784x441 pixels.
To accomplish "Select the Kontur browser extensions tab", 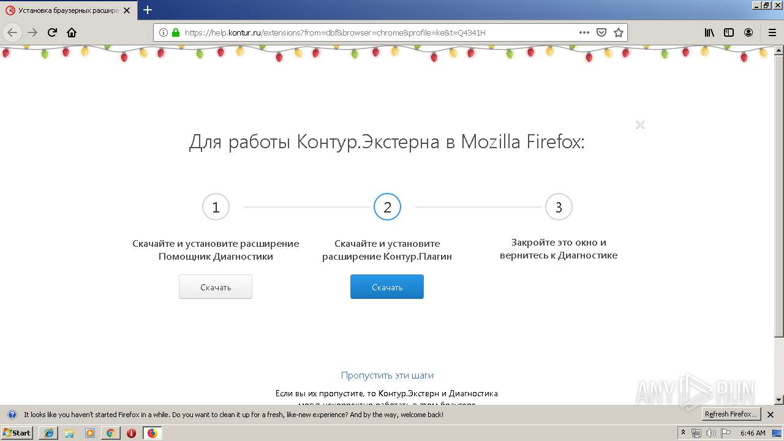I will (x=69, y=10).
